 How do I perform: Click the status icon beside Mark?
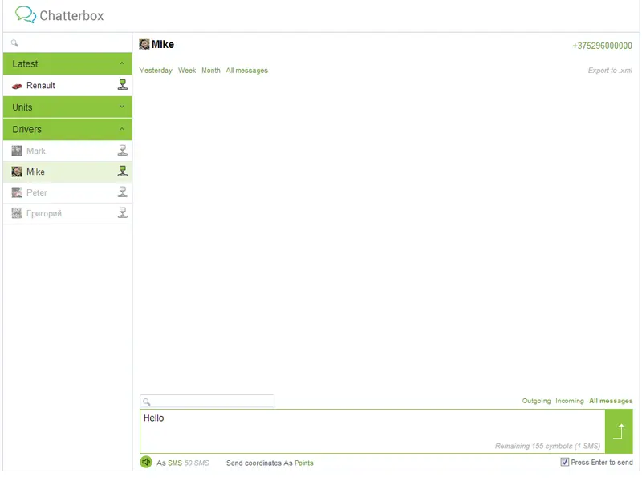click(x=123, y=150)
